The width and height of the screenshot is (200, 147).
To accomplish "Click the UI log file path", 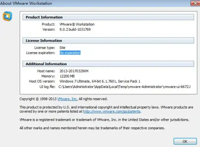I will coord(124,87).
